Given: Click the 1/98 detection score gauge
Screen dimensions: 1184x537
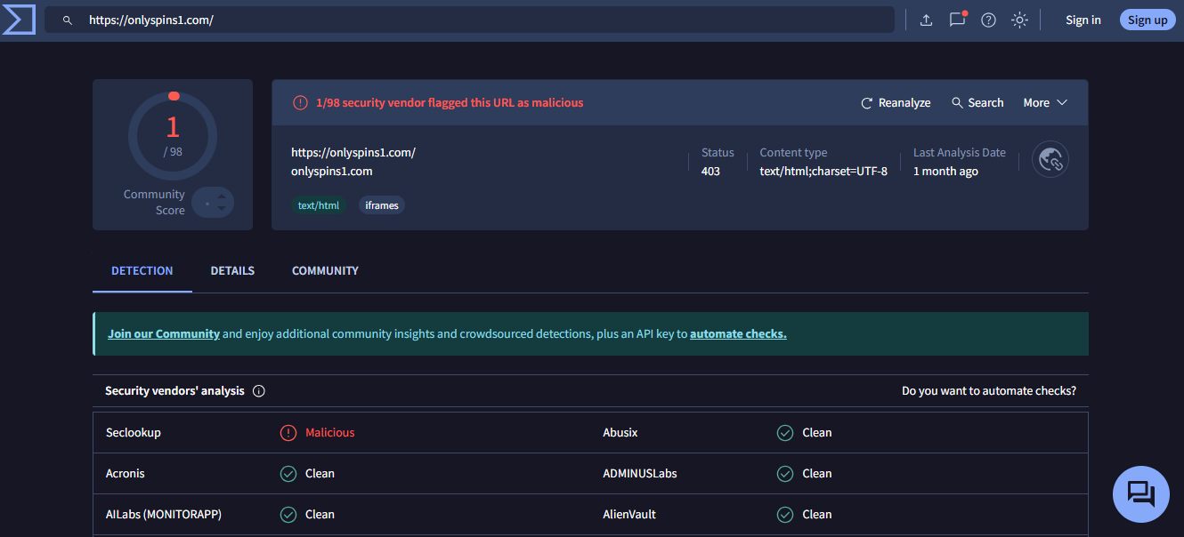Looking at the screenshot, I should (173, 135).
